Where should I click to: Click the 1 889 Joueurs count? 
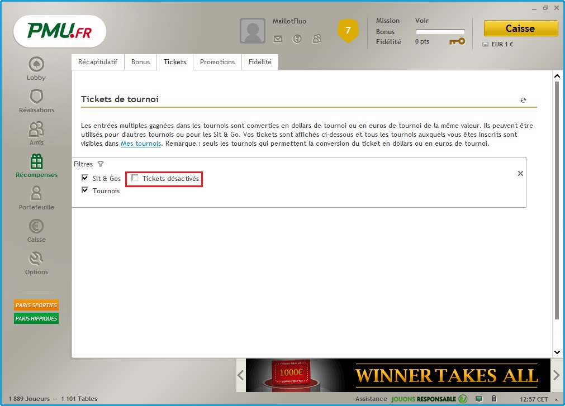pyautogui.click(x=29, y=399)
